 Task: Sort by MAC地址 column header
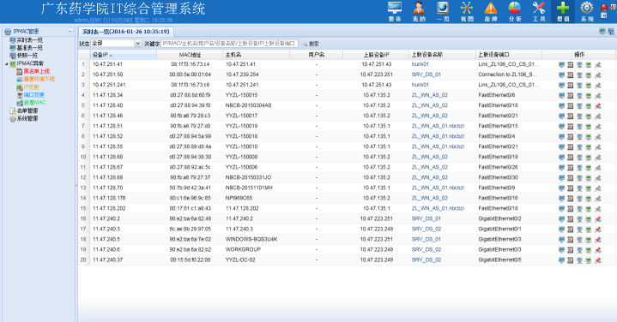(x=190, y=55)
